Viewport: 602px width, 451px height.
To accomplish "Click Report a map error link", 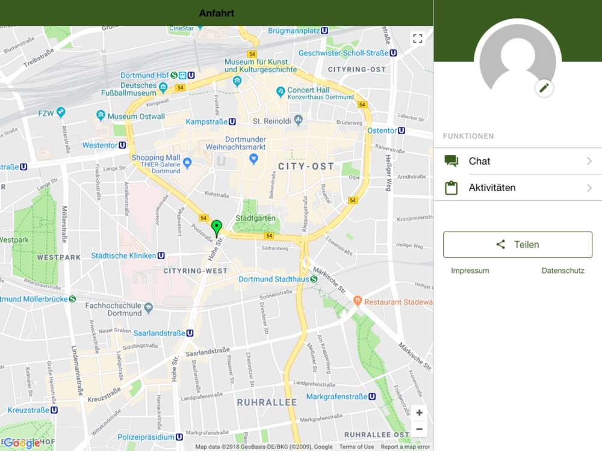I will (405, 447).
